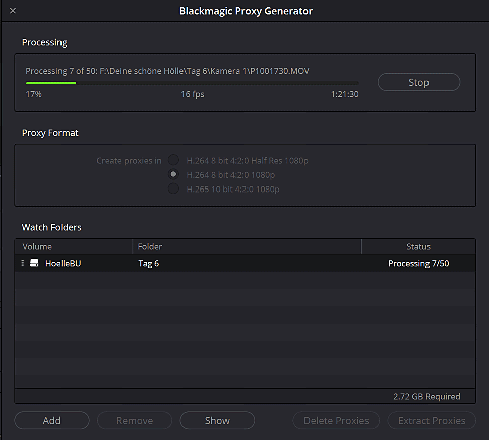Click the Volume column header
The image size is (489, 440).
point(74,246)
